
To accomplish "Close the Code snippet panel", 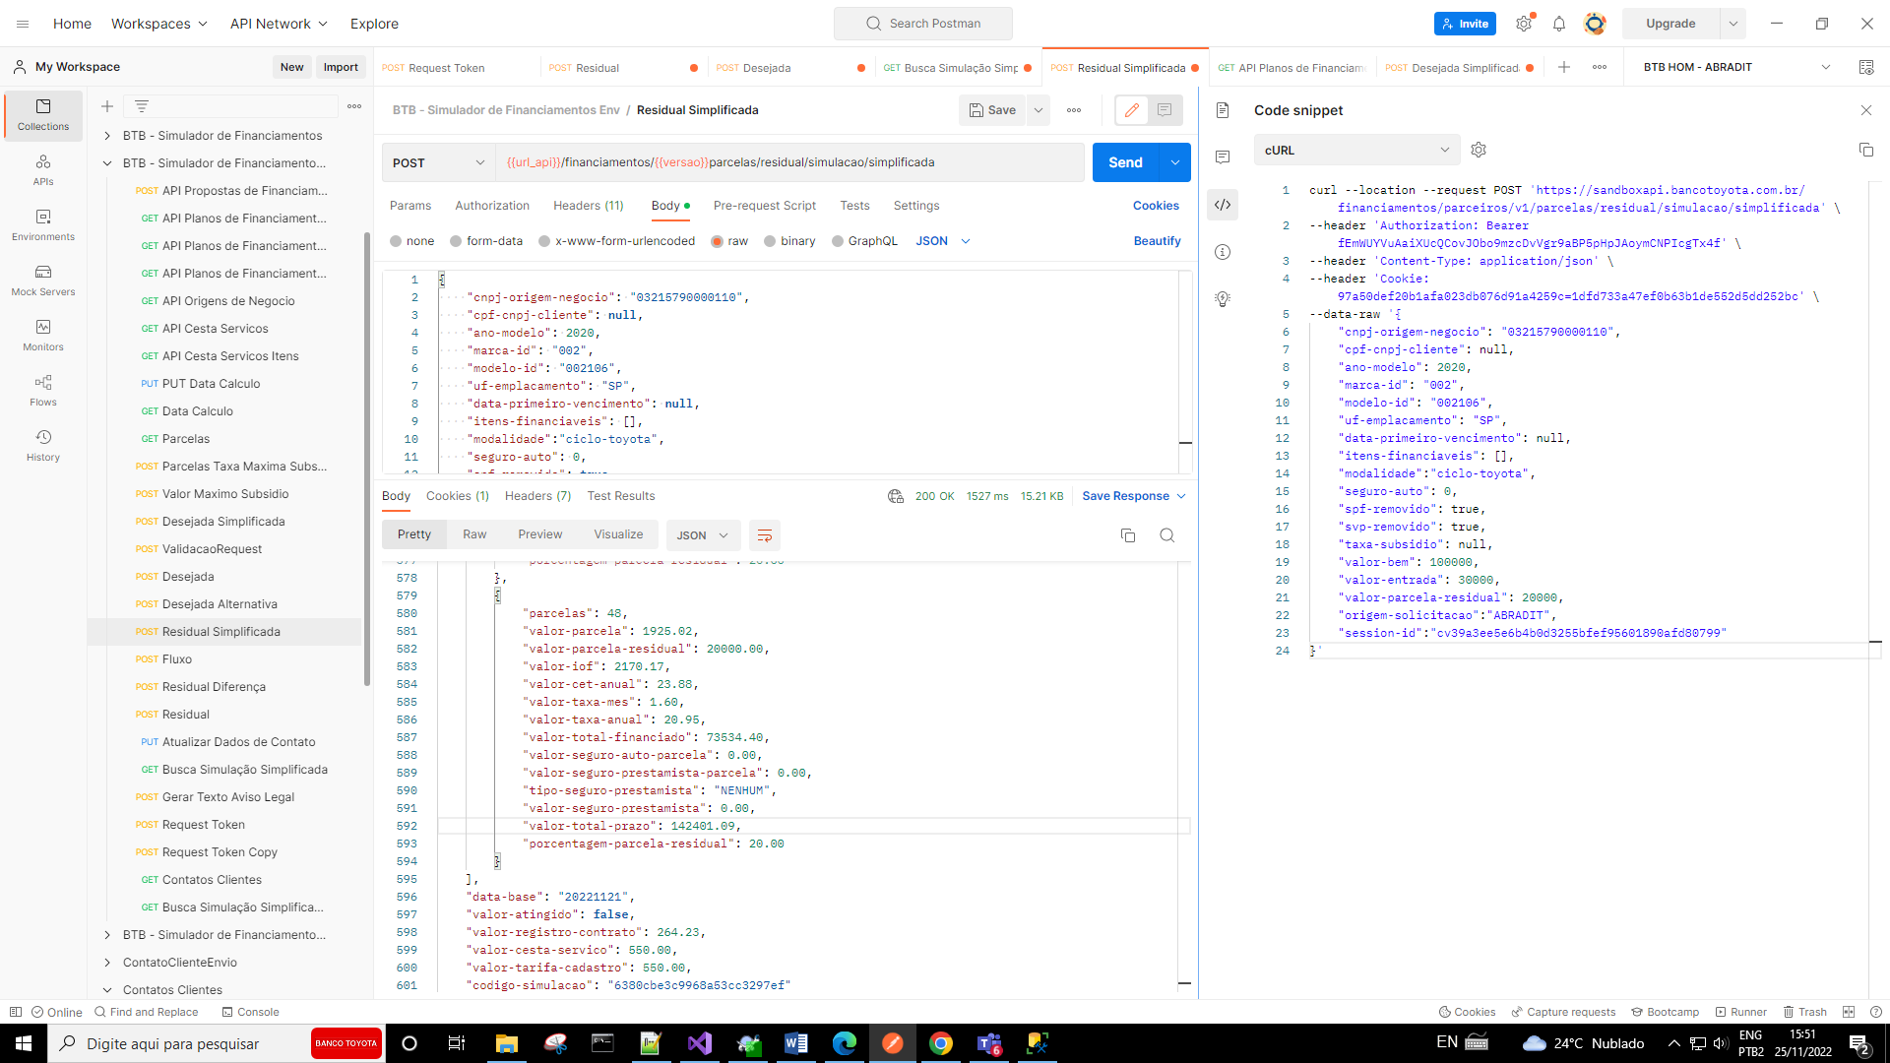I will point(1865,110).
